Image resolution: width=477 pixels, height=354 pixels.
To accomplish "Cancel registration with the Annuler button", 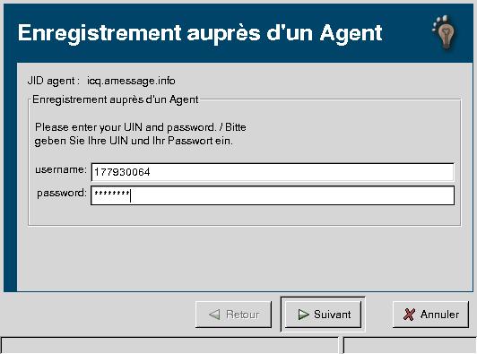I will (430, 315).
